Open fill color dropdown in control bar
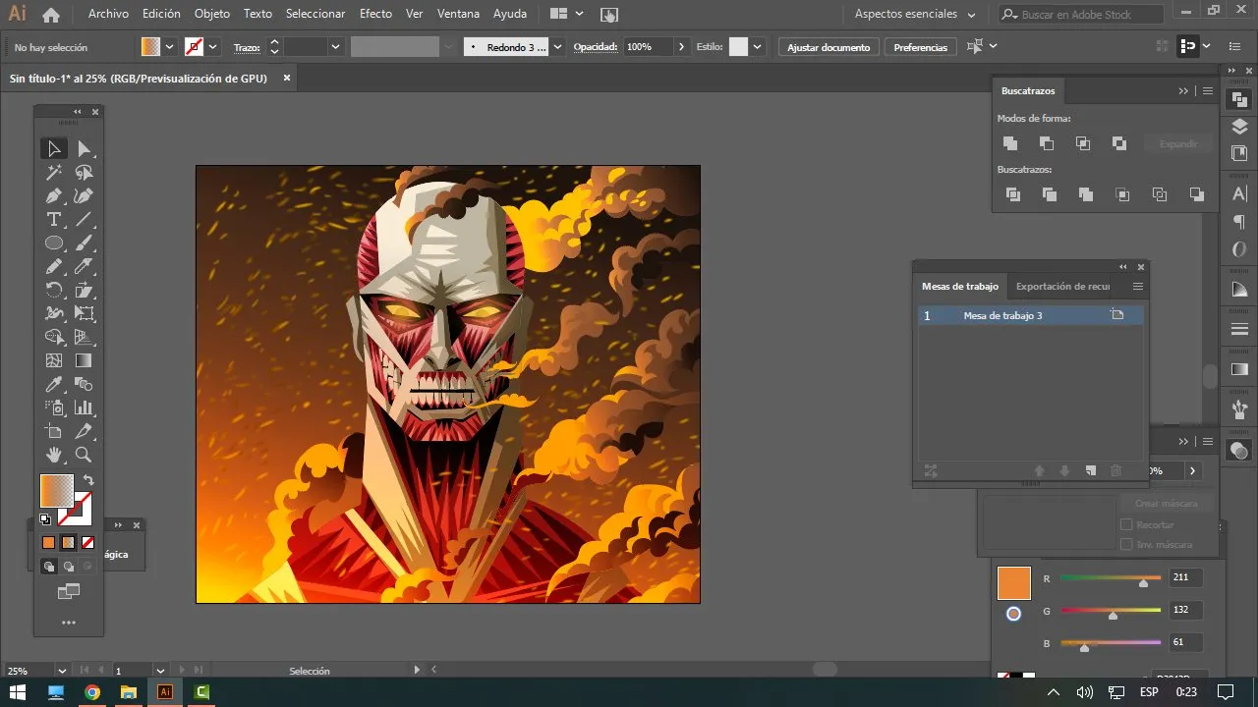Image resolution: width=1258 pixels, height=707 pixels. pos(169,47)
